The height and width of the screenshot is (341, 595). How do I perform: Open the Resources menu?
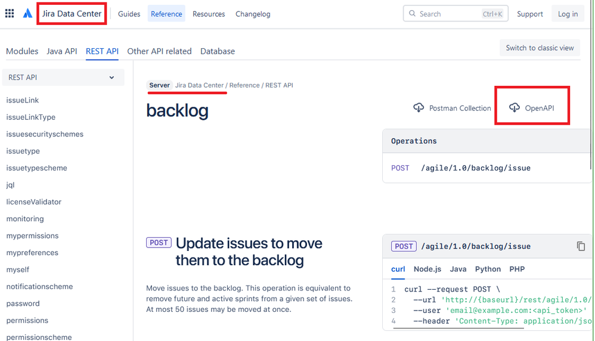coord(209,14)
